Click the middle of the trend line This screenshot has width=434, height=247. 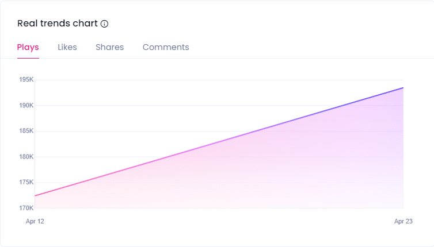219,142
